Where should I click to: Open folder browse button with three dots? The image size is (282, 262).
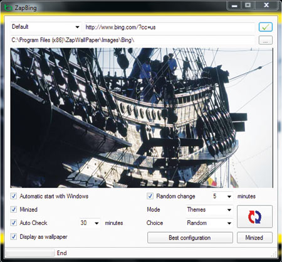pyautogui.click(x=266, y=40)
